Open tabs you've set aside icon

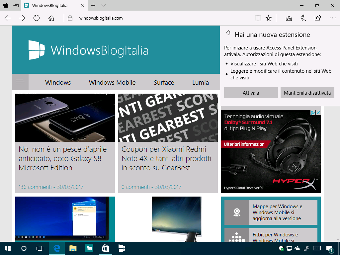5,5
